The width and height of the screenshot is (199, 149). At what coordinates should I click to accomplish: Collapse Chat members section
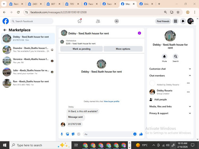point(170,75)
